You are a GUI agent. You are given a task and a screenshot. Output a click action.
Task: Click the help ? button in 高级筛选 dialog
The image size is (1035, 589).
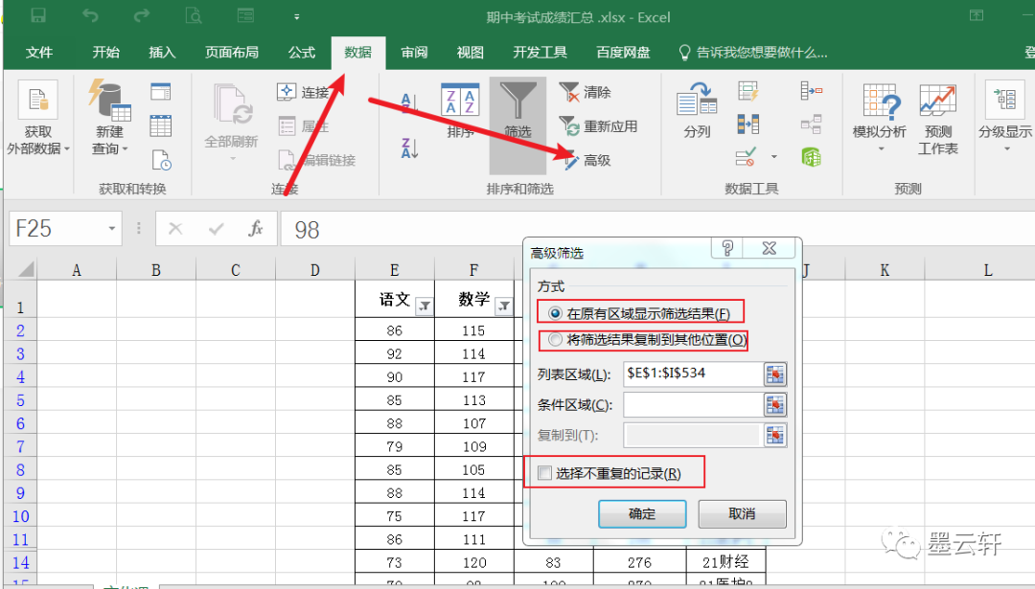tap(727, 248)
